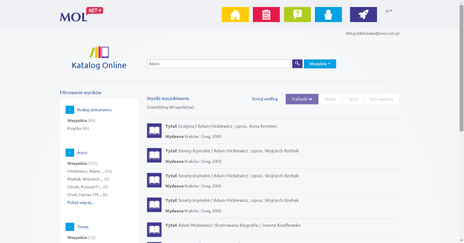Screen dimensions: 464x243
Task: Click book icon next to Grażyna result
Action: pyautogui.click(x=154, y=130)
